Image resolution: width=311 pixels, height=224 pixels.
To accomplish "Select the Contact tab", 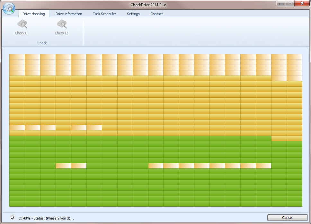I will click(x=156, y=14).
